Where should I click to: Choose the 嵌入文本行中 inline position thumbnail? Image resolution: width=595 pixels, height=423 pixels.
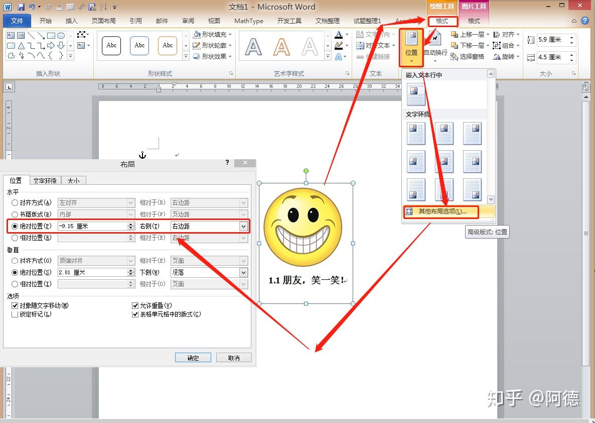(x=416, y=94)
